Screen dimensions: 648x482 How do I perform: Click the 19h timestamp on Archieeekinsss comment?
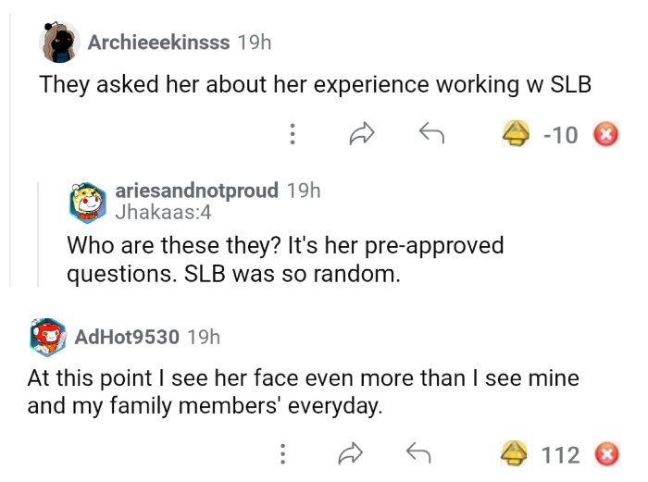click(x=255, y=42)
